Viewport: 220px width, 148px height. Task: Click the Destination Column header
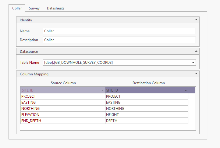(149, 83)
